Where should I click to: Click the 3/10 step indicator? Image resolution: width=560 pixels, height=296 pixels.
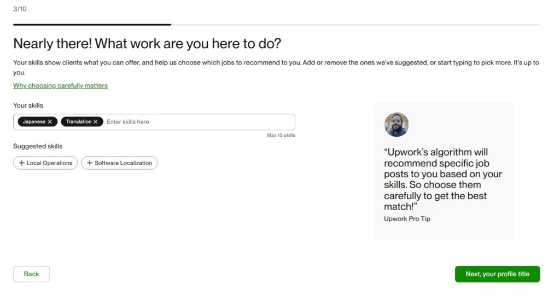click(x=20, y=9)
